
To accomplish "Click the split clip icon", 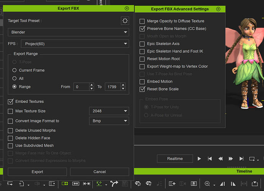I will click(x=194, y=184).
